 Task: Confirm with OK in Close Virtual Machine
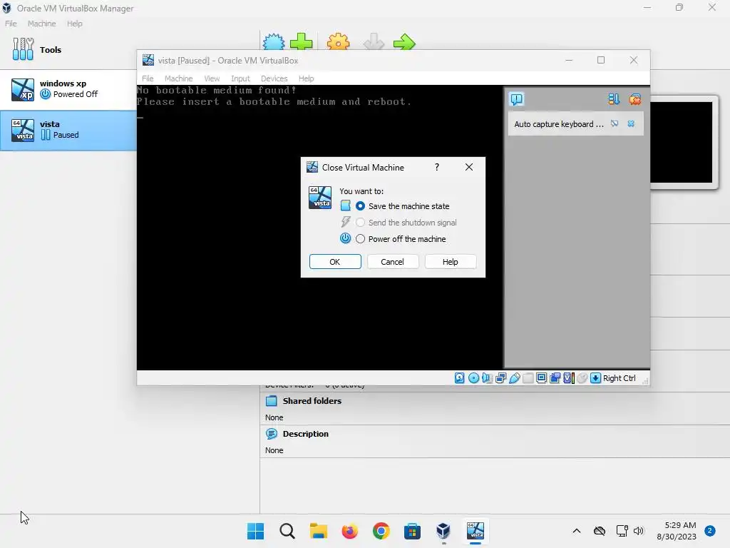(x=335, y=262)
